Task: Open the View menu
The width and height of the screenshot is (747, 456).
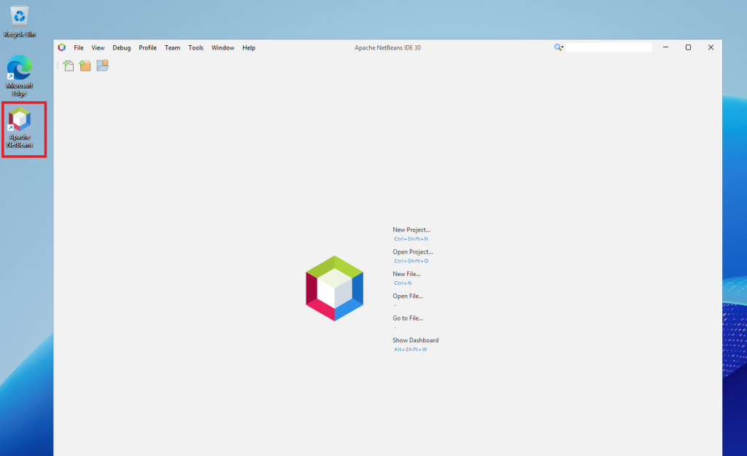Action: 98,47
